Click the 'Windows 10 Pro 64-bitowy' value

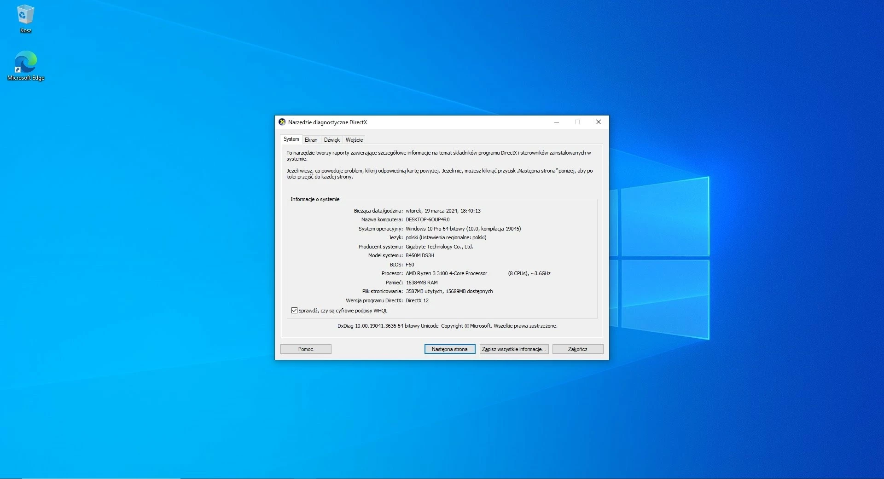(435, 229)
